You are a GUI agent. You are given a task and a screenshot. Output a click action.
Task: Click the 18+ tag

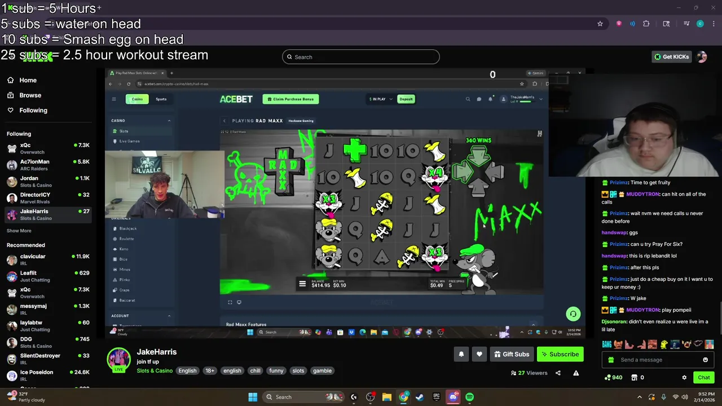[x=210, y=370]
